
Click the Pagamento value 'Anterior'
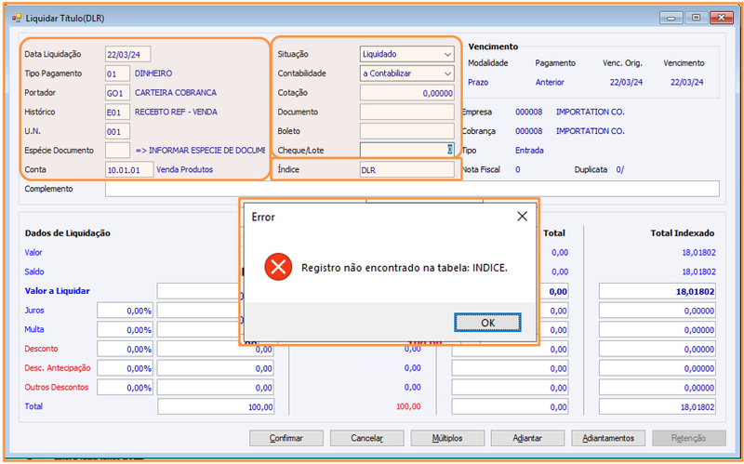click(x=550, y=82)
